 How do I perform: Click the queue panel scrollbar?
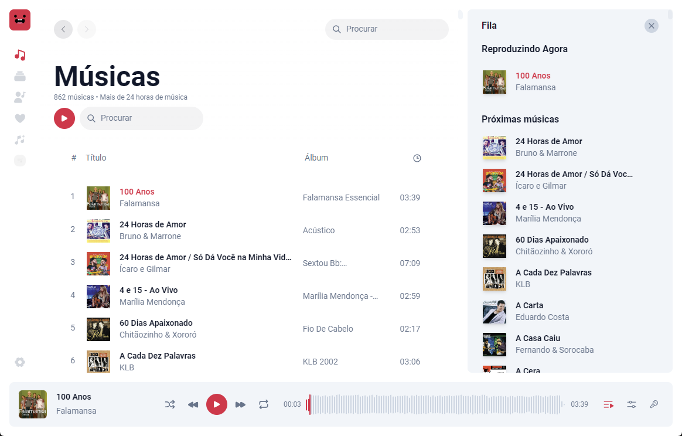coord(670,15)
